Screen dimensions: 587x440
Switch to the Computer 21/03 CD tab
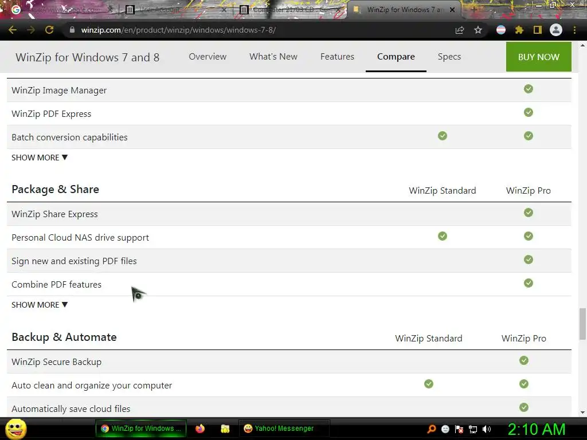point(290,10)
